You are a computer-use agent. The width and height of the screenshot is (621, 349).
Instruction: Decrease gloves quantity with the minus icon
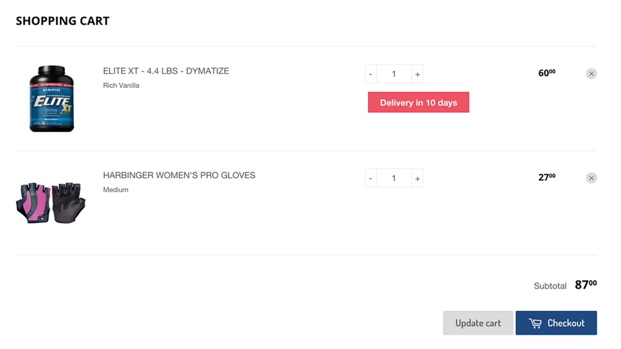(x=371, y=178)
